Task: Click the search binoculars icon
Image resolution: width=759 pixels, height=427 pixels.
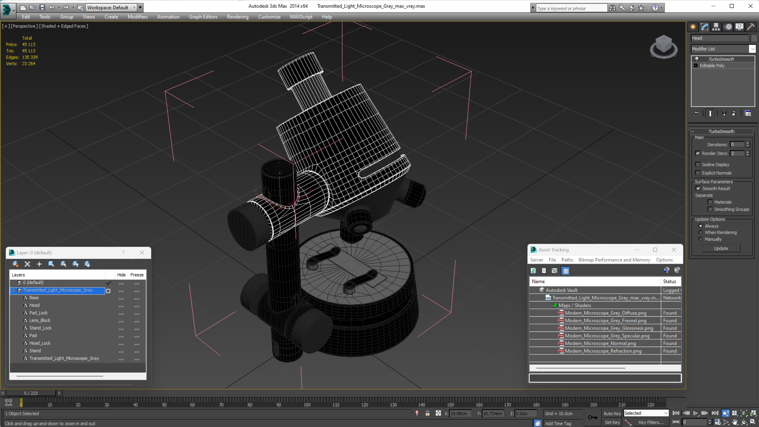Action: pyautogui.click(x=612, y=8)
